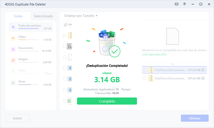The image size is (214, 128).
Task: Click the Vídeo size progress bar
Action: (28, 40)
